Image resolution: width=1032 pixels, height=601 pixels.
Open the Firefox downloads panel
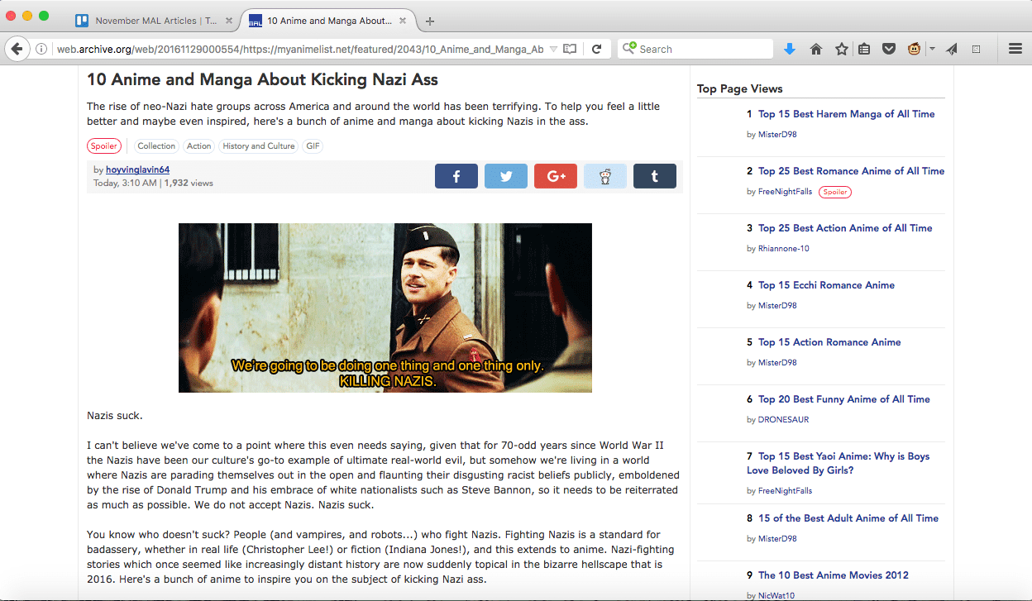(789, 50)
